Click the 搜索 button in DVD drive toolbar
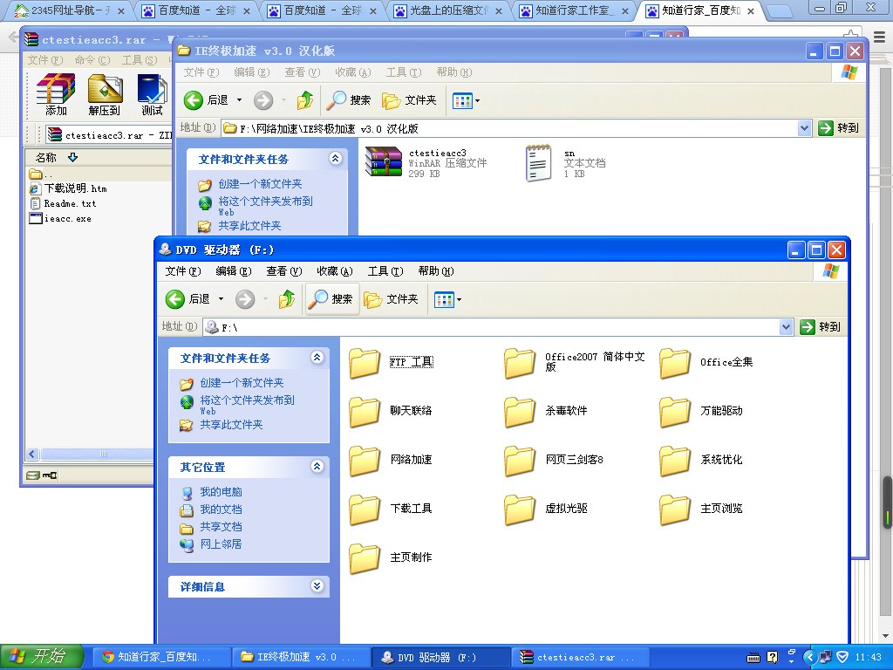 [x=332, y=299]
